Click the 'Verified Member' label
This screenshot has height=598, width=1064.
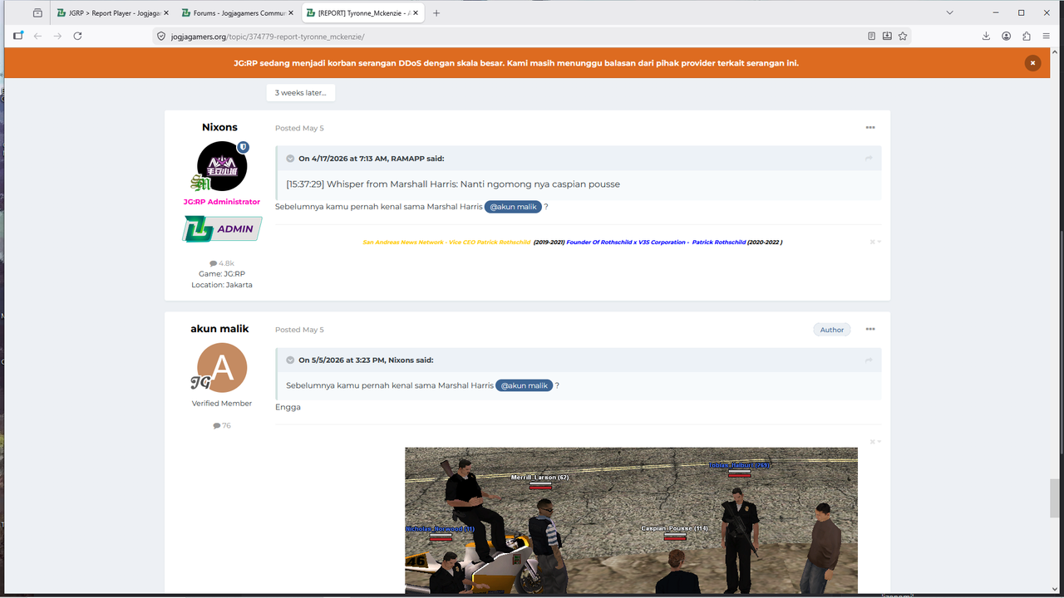(x=222, y=404)
